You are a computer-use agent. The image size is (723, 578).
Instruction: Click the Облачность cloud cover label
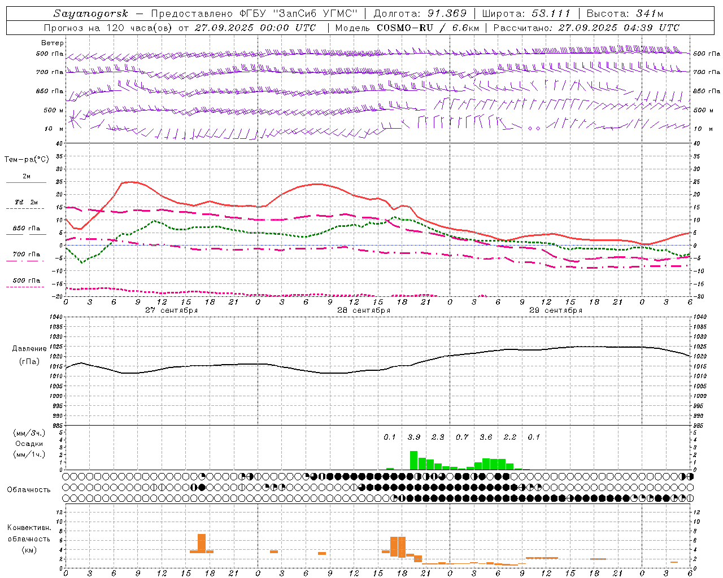(29, 489)
